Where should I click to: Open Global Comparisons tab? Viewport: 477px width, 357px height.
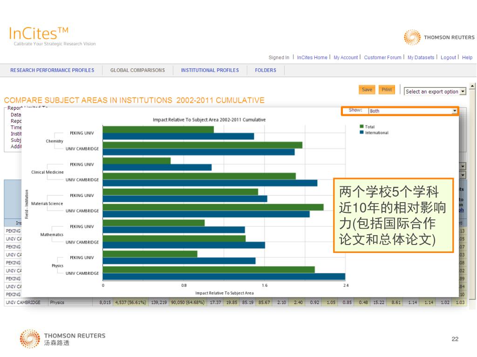[x=137, y=70]
